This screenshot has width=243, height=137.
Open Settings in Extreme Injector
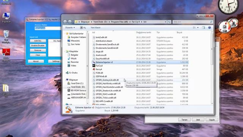coord(55,61)
